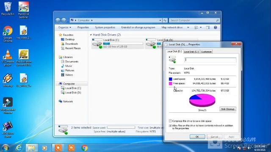
Task: Confirm the properties dialog with OK
Action: (x=197, y=137)
